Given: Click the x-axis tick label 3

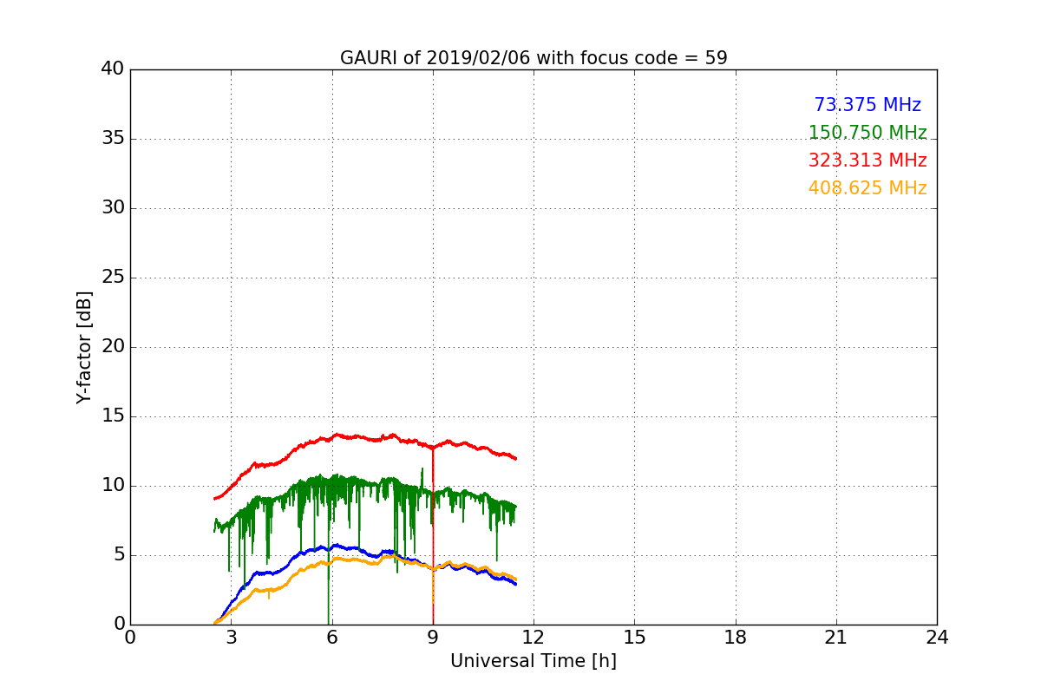Looking at the screenshot, I should [231, 638].
